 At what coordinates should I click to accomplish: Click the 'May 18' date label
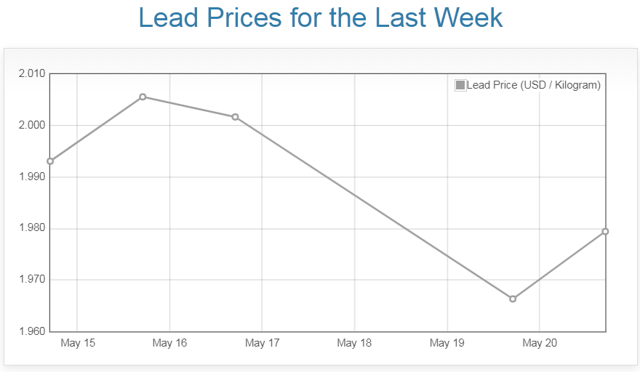354,343
